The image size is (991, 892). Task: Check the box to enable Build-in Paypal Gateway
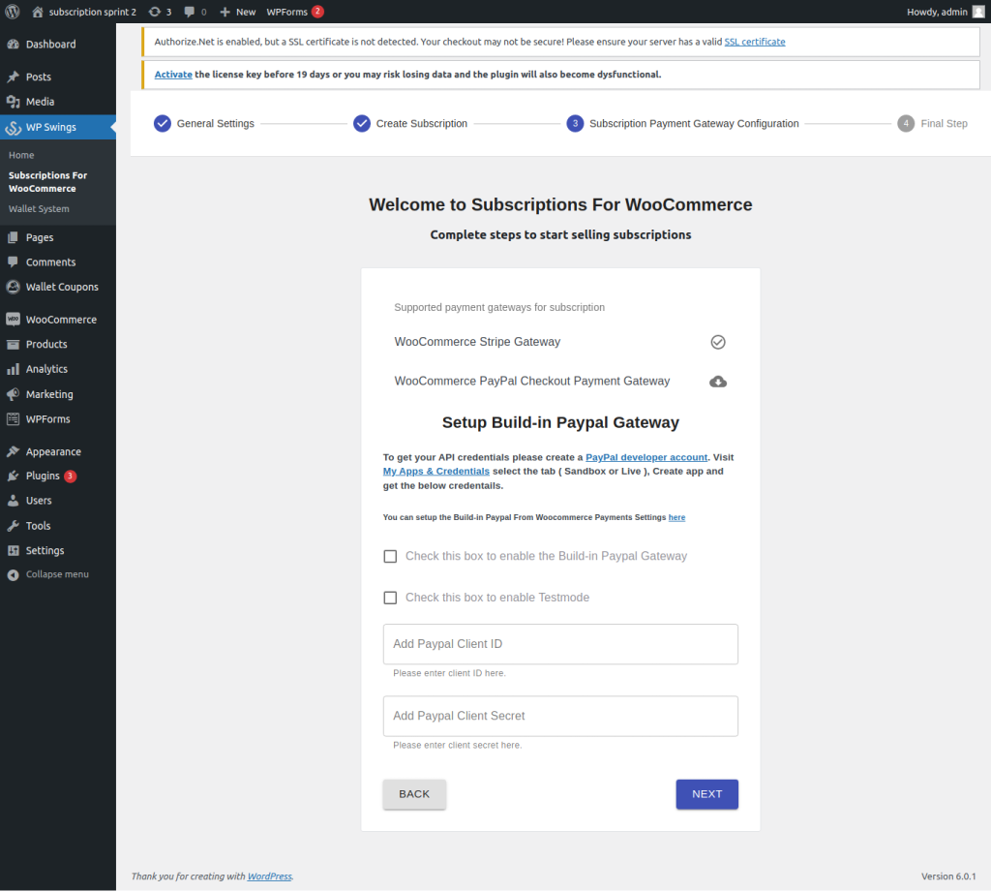click(x=390, y=556)
